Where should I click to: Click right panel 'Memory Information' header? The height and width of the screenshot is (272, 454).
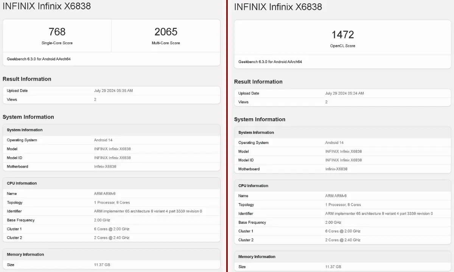(x=257, y=257)
